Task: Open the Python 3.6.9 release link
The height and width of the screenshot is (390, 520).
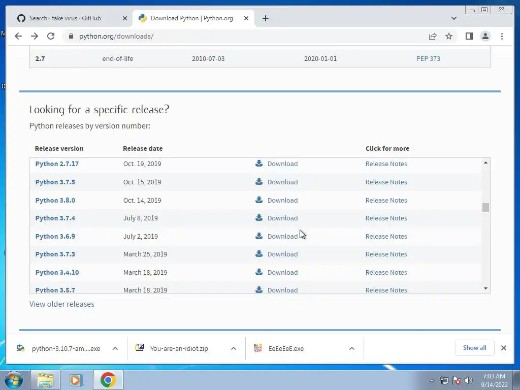Action: (55, 236)
